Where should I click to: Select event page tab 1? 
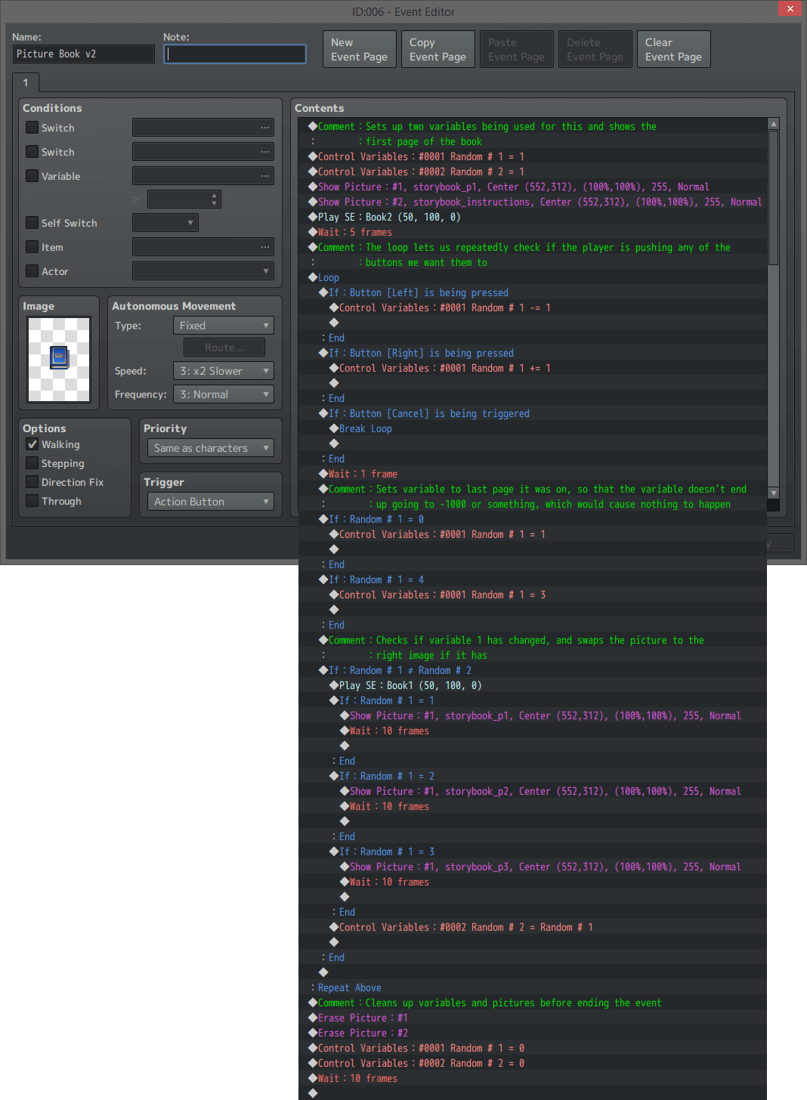point(26,83)
